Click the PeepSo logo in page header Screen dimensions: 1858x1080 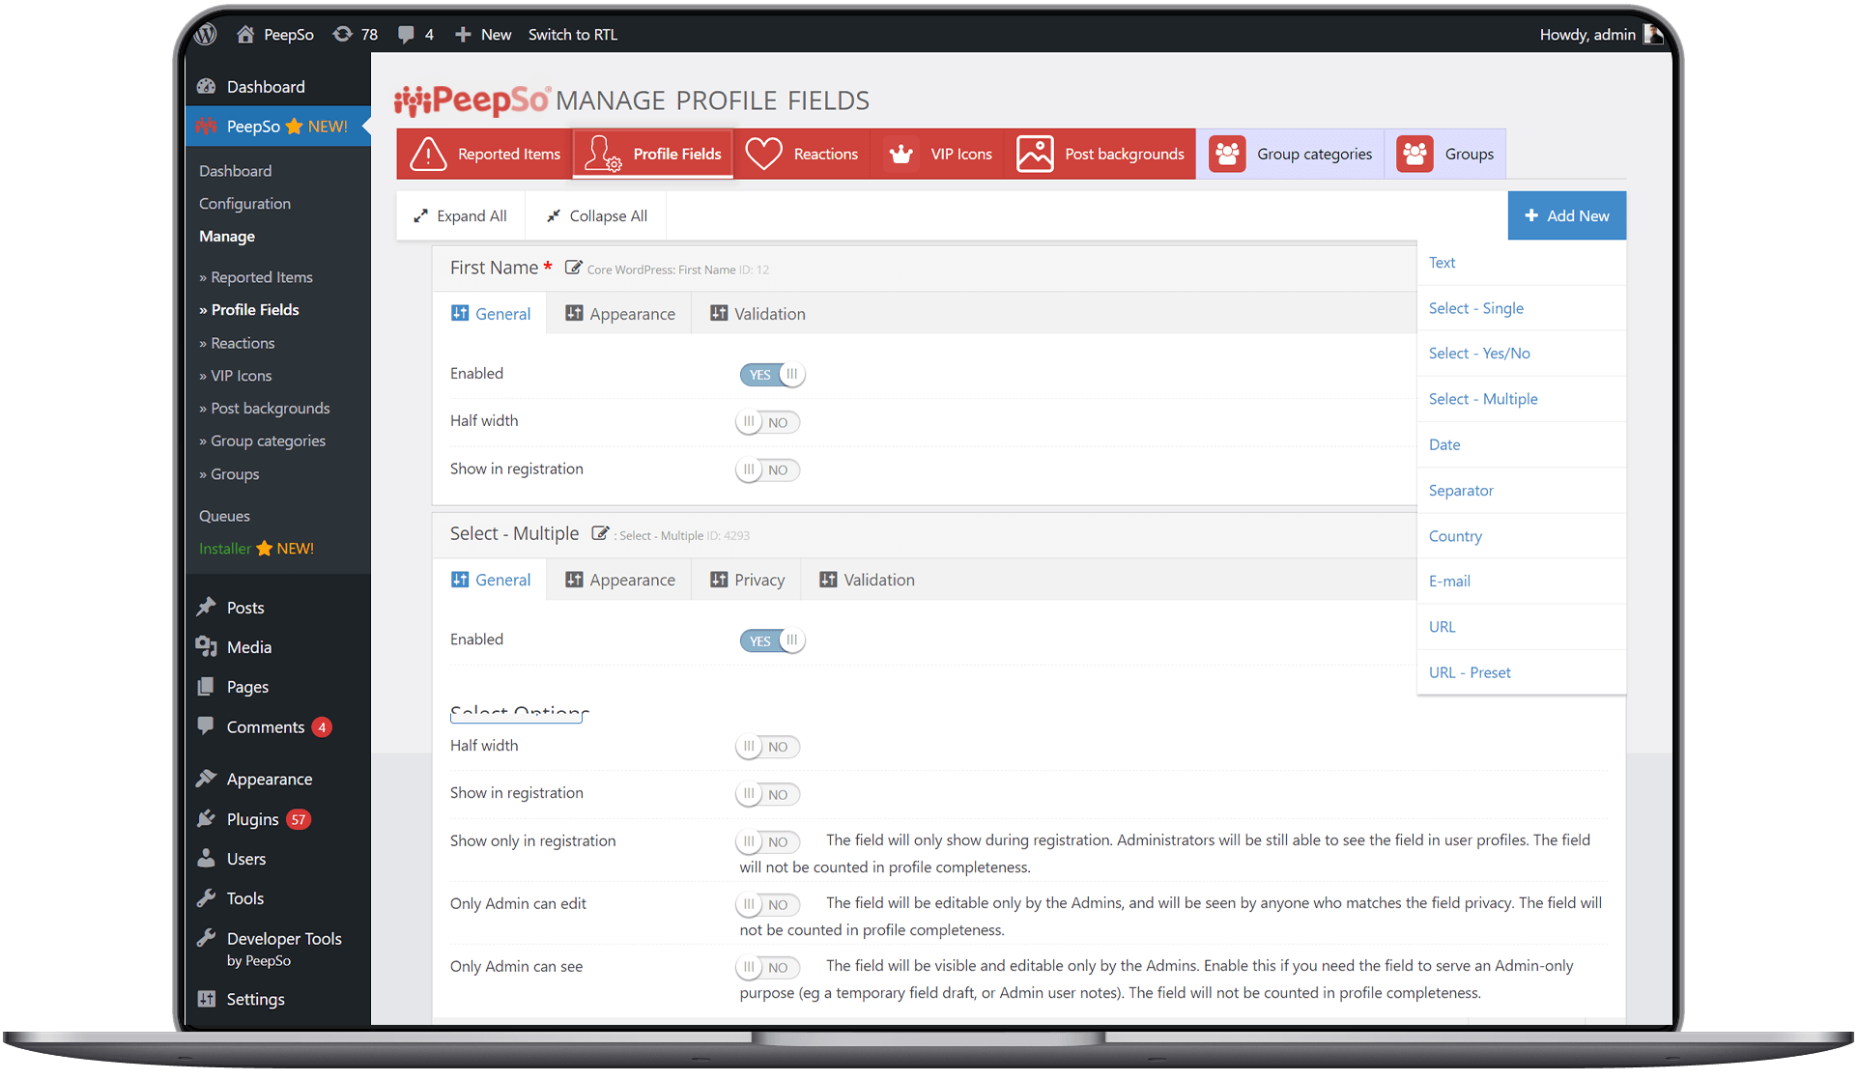[x=472, y=100]
